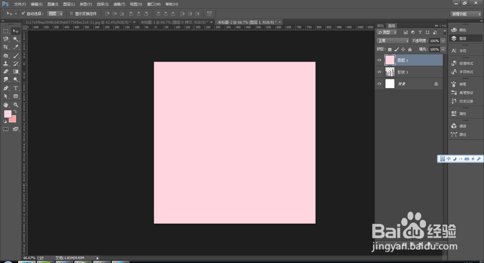Open 字符 character panel
The height and width of the screenshot is (263, 484).
point(462,51)
